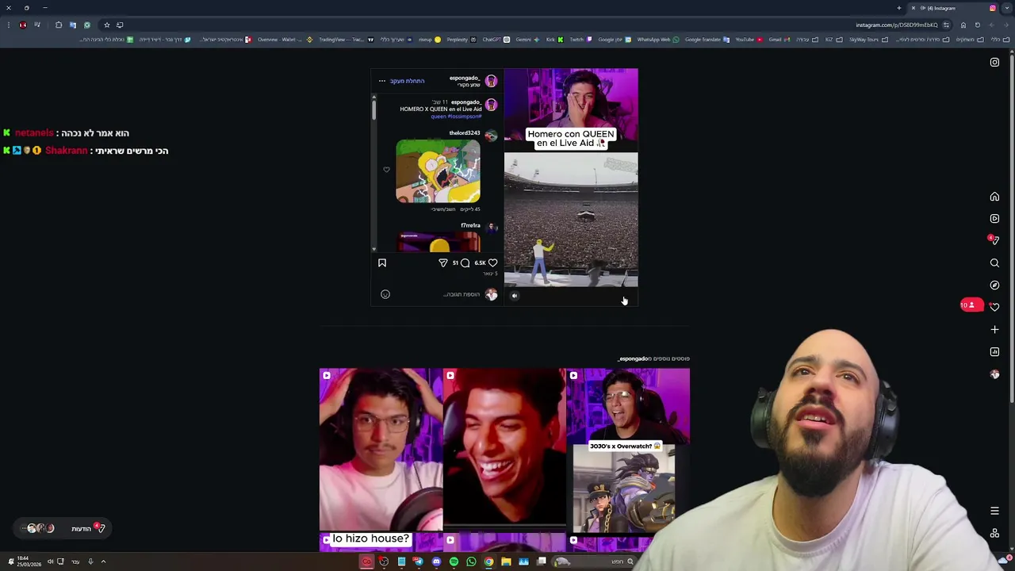Open espongado_ profile from the post header
Screen dimensions: 1015x571
pos(465,78)
